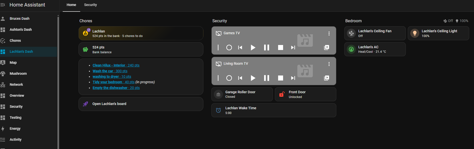Toggle Front Door unlocked lock icon

pyautogui.click(x=282, y=94)
